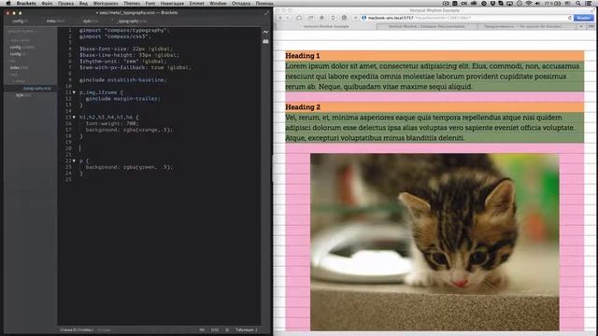Switch to Compass documentation Safari tab
The width and height of the screenshot is (598, 336).
point(426,27)
